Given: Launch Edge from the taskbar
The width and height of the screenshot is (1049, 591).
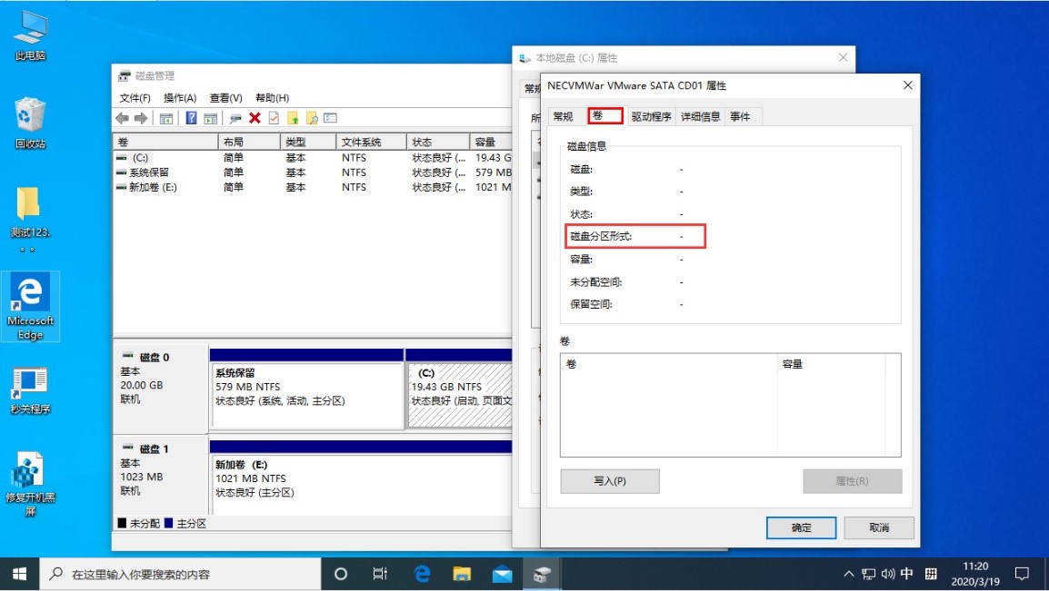Looking at the screenshot, I should (422, 575).
